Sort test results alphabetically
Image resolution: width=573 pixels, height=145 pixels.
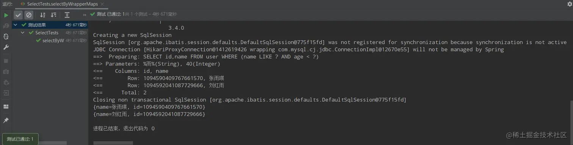click(42, 15)
